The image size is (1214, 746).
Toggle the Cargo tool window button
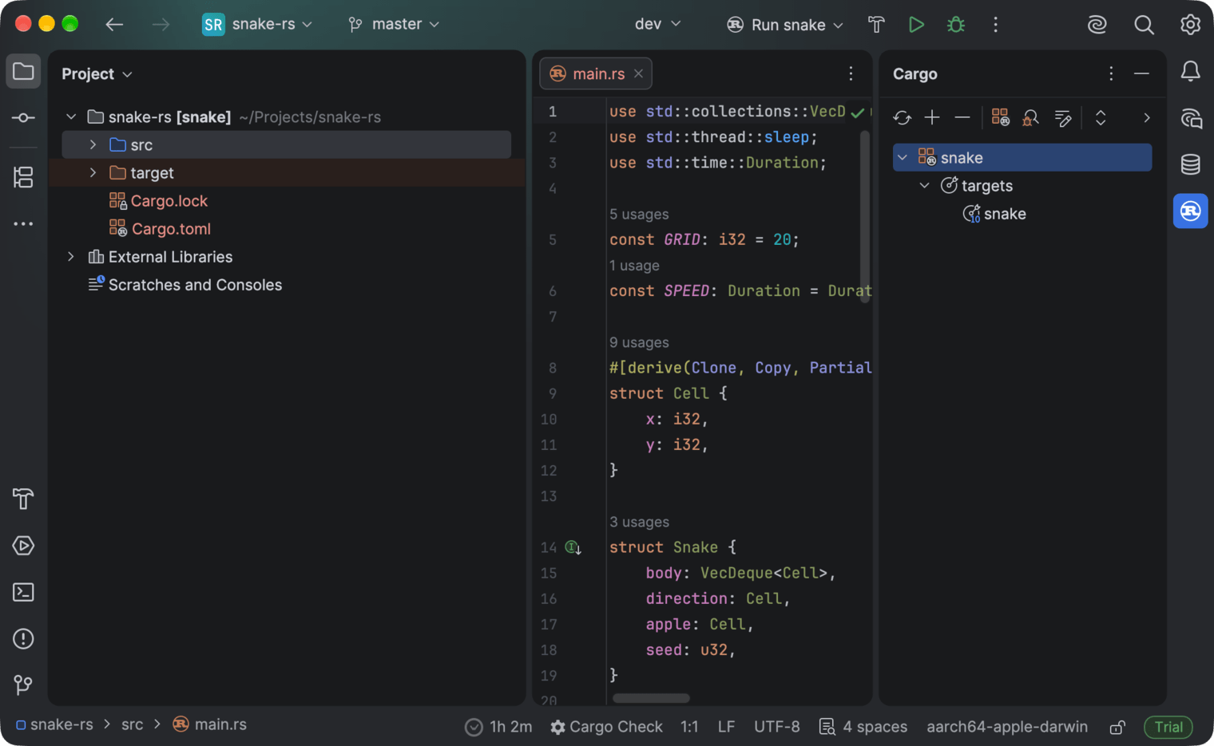pyautogui.click(x=1190, y=211)
